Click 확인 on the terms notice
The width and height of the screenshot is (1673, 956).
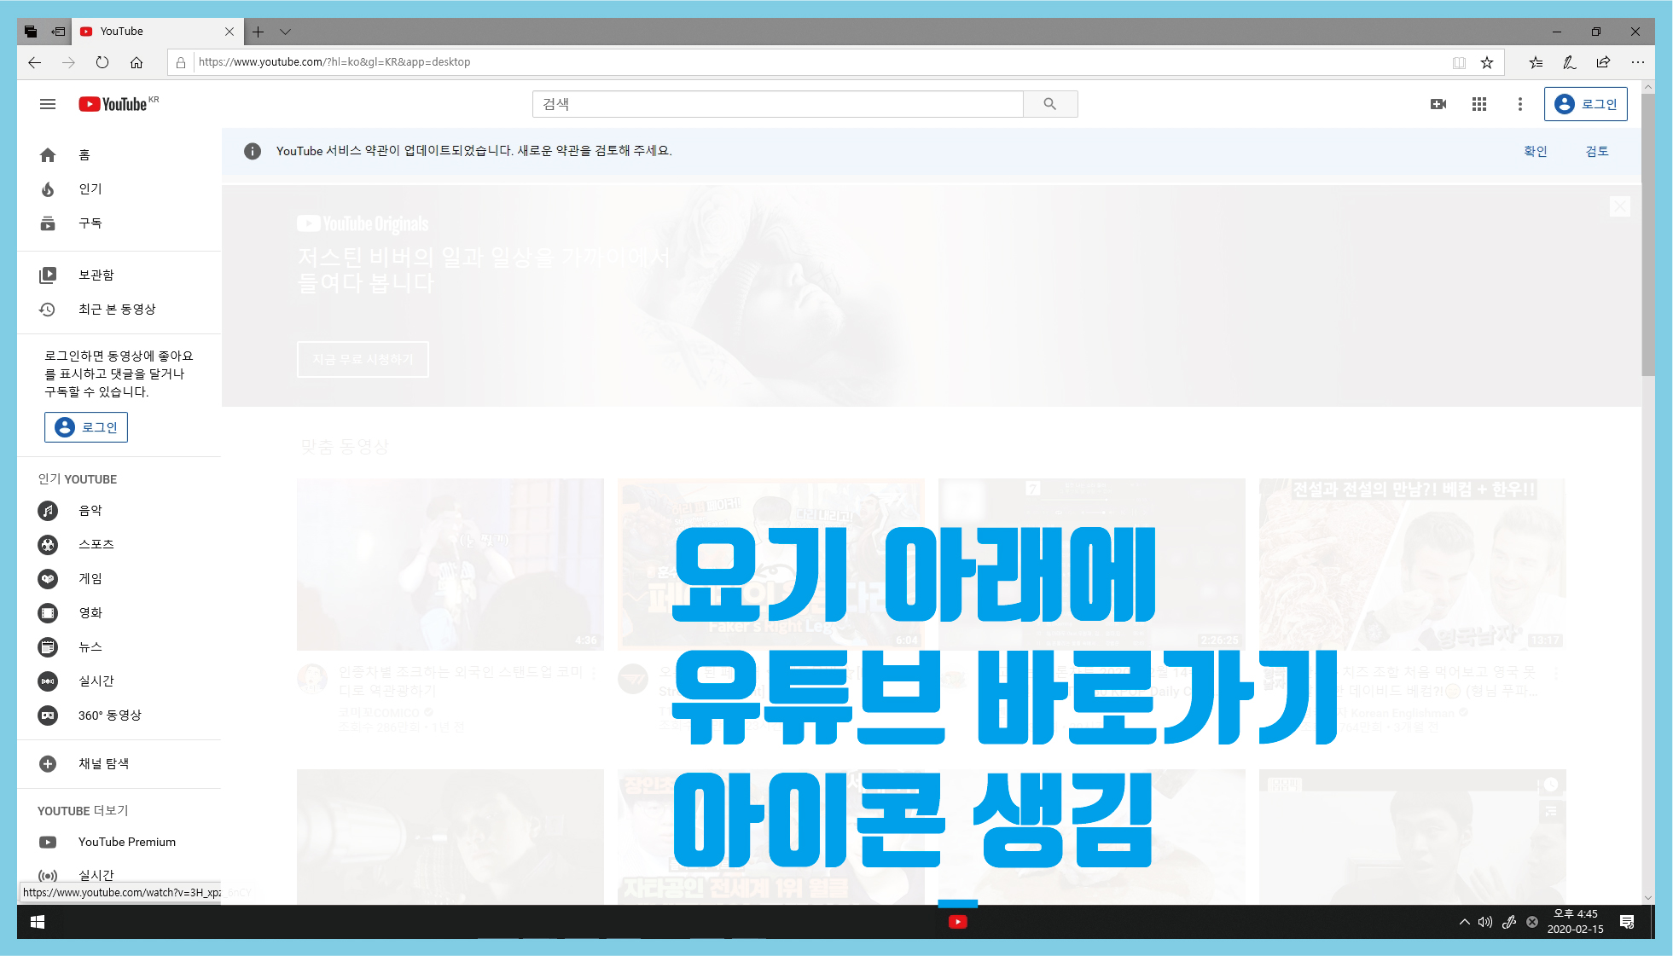tap(1535, 151)
